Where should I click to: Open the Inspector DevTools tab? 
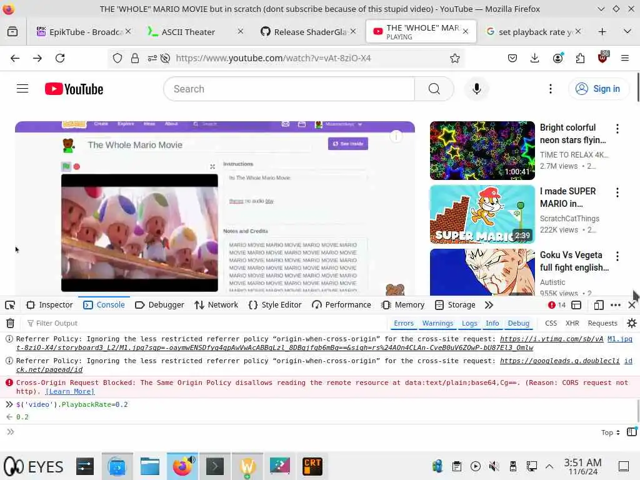point(49,305)
